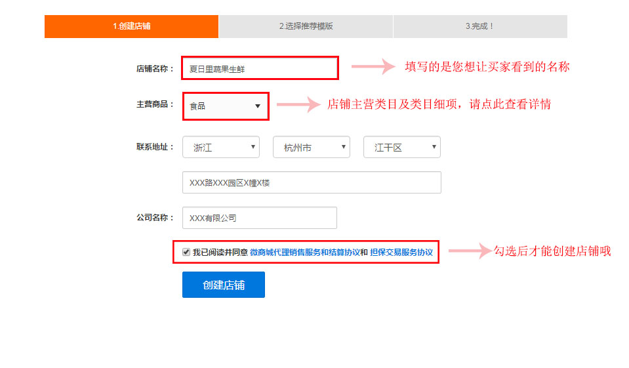Go to step 3 完成 tab
The image size is (629, 368).
[480, 26]
